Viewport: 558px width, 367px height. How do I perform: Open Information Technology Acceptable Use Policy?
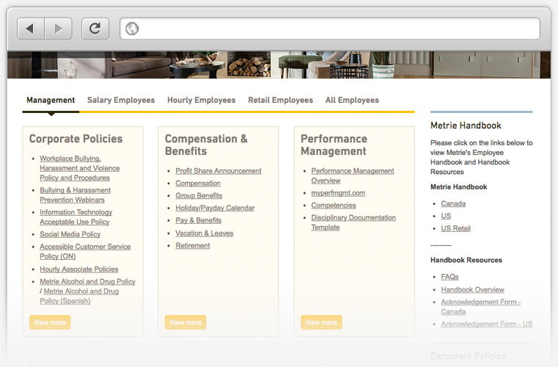point(76,217)
